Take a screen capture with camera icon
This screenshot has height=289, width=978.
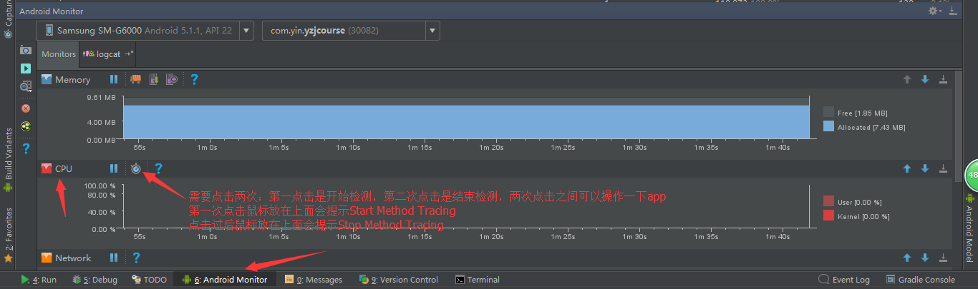pyautogui.click(x=26, y=50)
